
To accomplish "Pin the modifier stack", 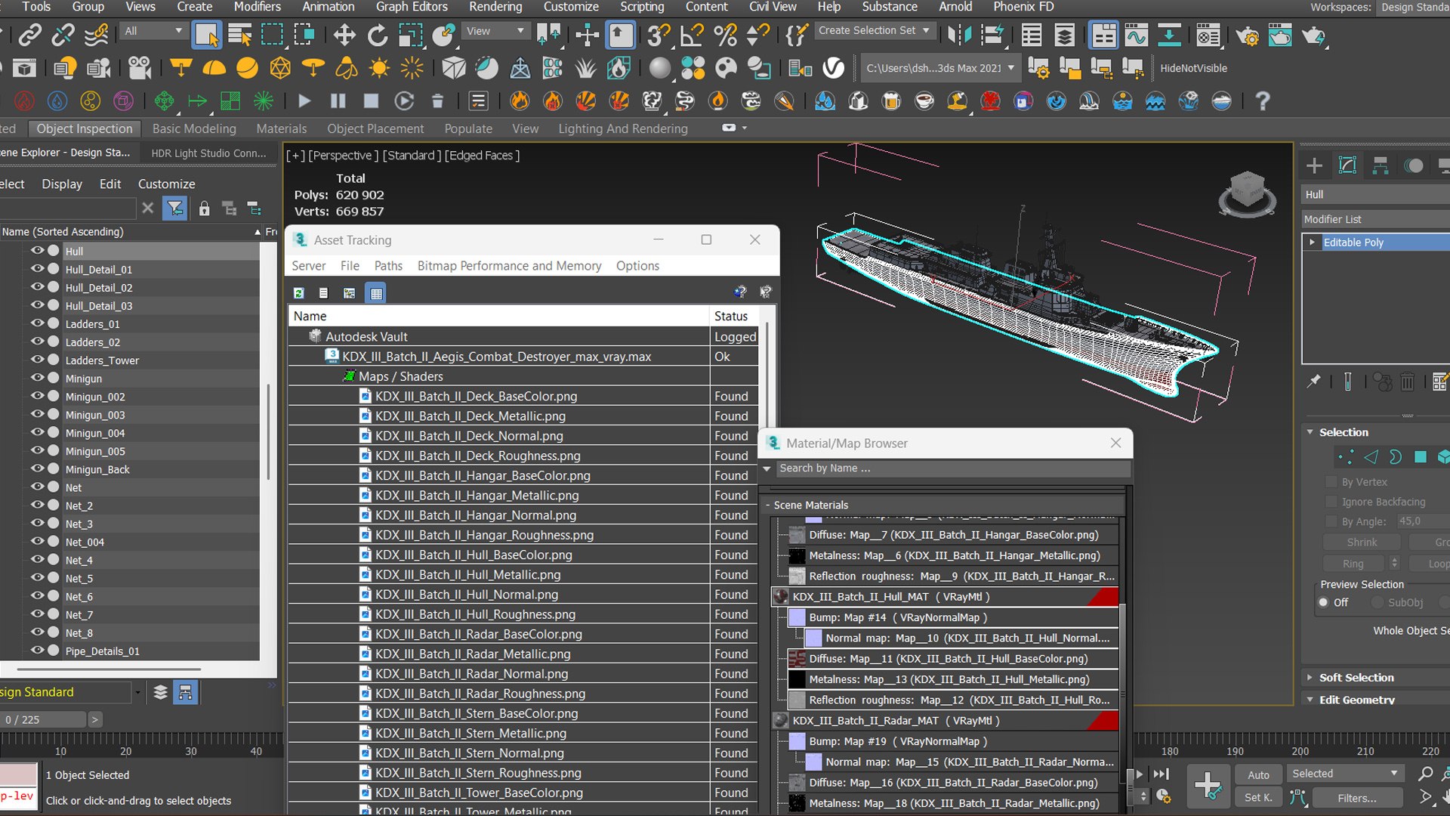I will (x=1314, y=382).
